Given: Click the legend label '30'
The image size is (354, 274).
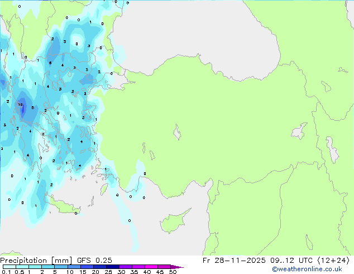Looking at the screenshot, I should point(121,272).
